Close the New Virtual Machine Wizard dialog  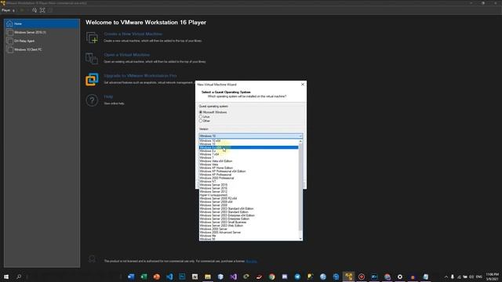[303, 85]
